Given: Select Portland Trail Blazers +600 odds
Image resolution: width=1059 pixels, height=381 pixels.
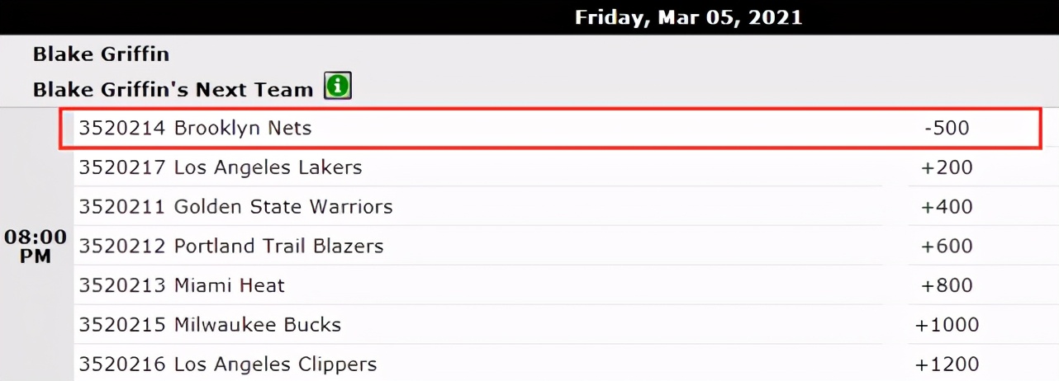Looking at the screenshot, I should (947, 247).
